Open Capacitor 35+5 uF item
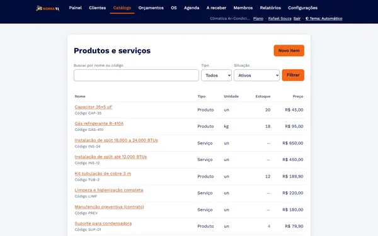The height and width of the screenshot is (236, 378). (93, 107)
